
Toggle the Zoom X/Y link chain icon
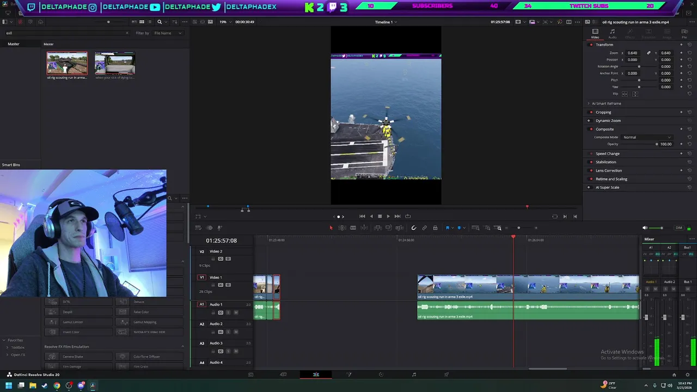click(649, 53)
